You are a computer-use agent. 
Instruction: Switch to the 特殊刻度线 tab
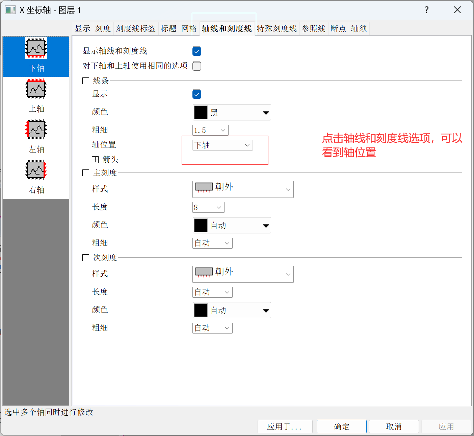tap(277, 28)
